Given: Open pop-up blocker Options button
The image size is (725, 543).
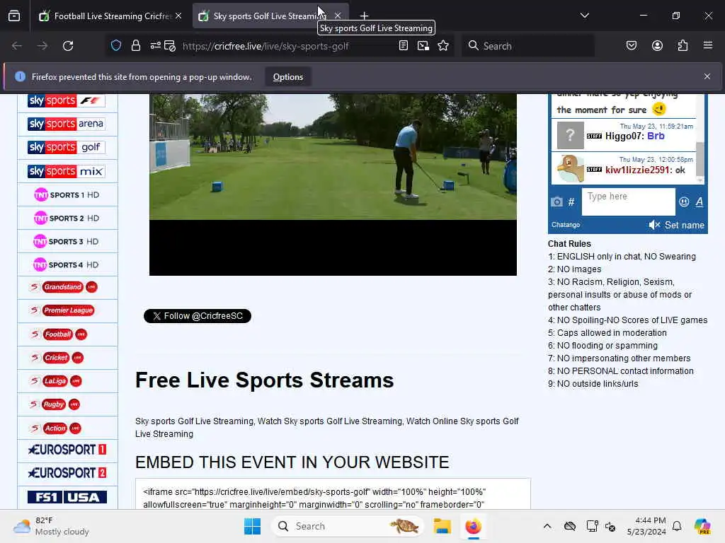Looking at the screenshot, I should click(288, 77).
